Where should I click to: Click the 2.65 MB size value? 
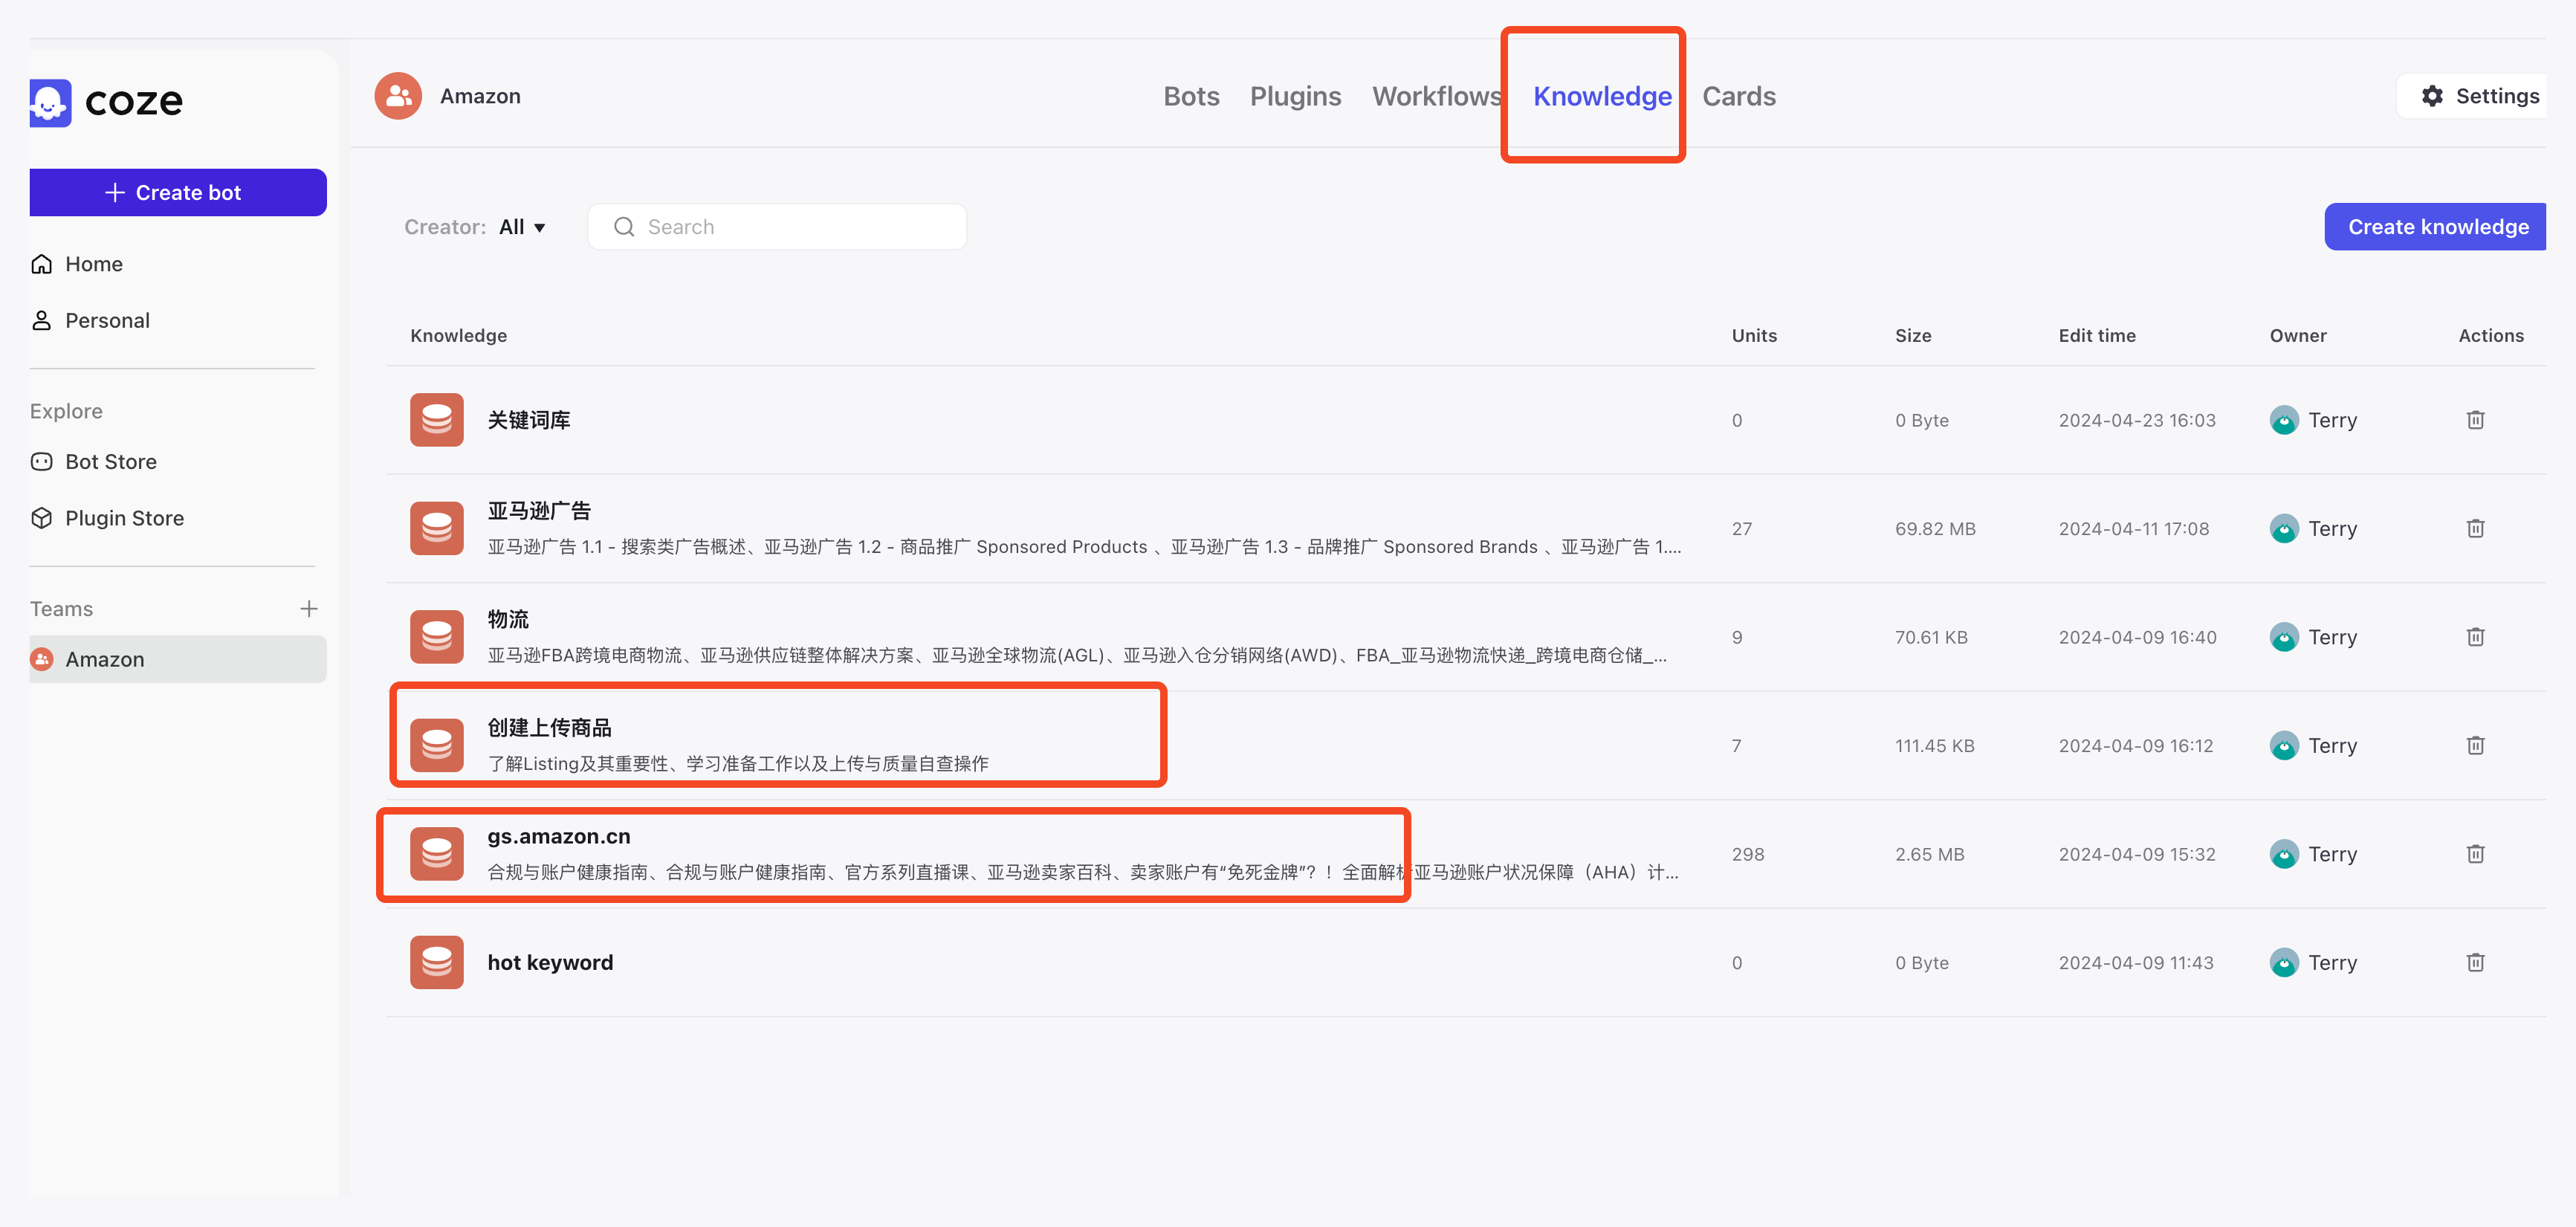pyautogui.click(x=1929, y=854)
